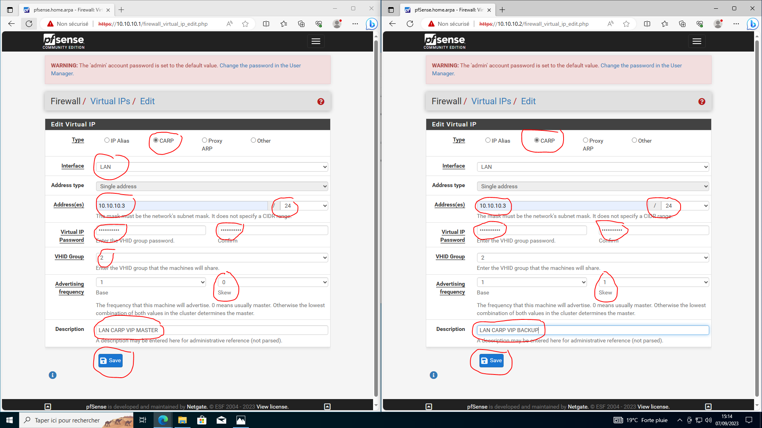This screenshot has width=762, height=428.
Task: Click favorites star in left address bar
Action: [245, 24]
